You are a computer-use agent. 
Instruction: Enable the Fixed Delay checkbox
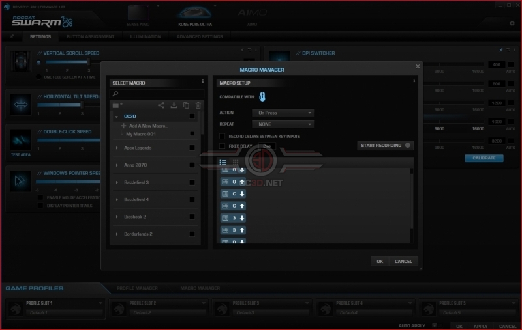222,146
